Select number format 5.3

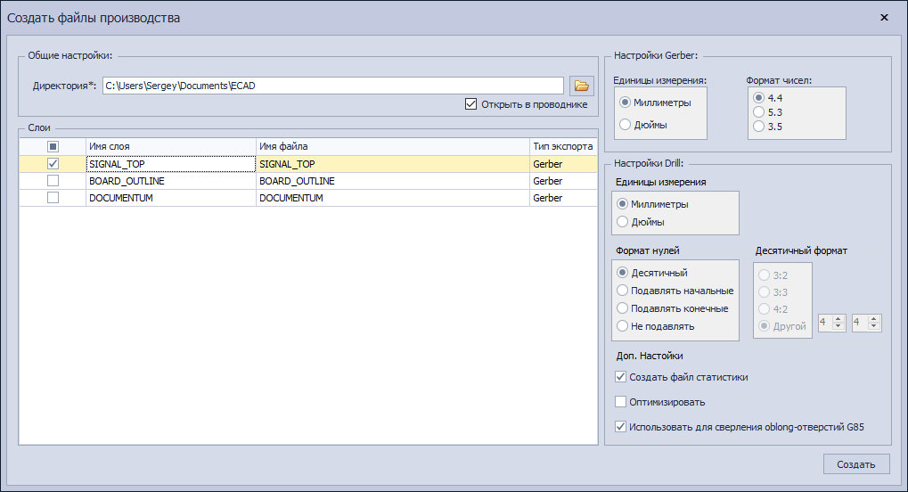(x=758, y=112)
